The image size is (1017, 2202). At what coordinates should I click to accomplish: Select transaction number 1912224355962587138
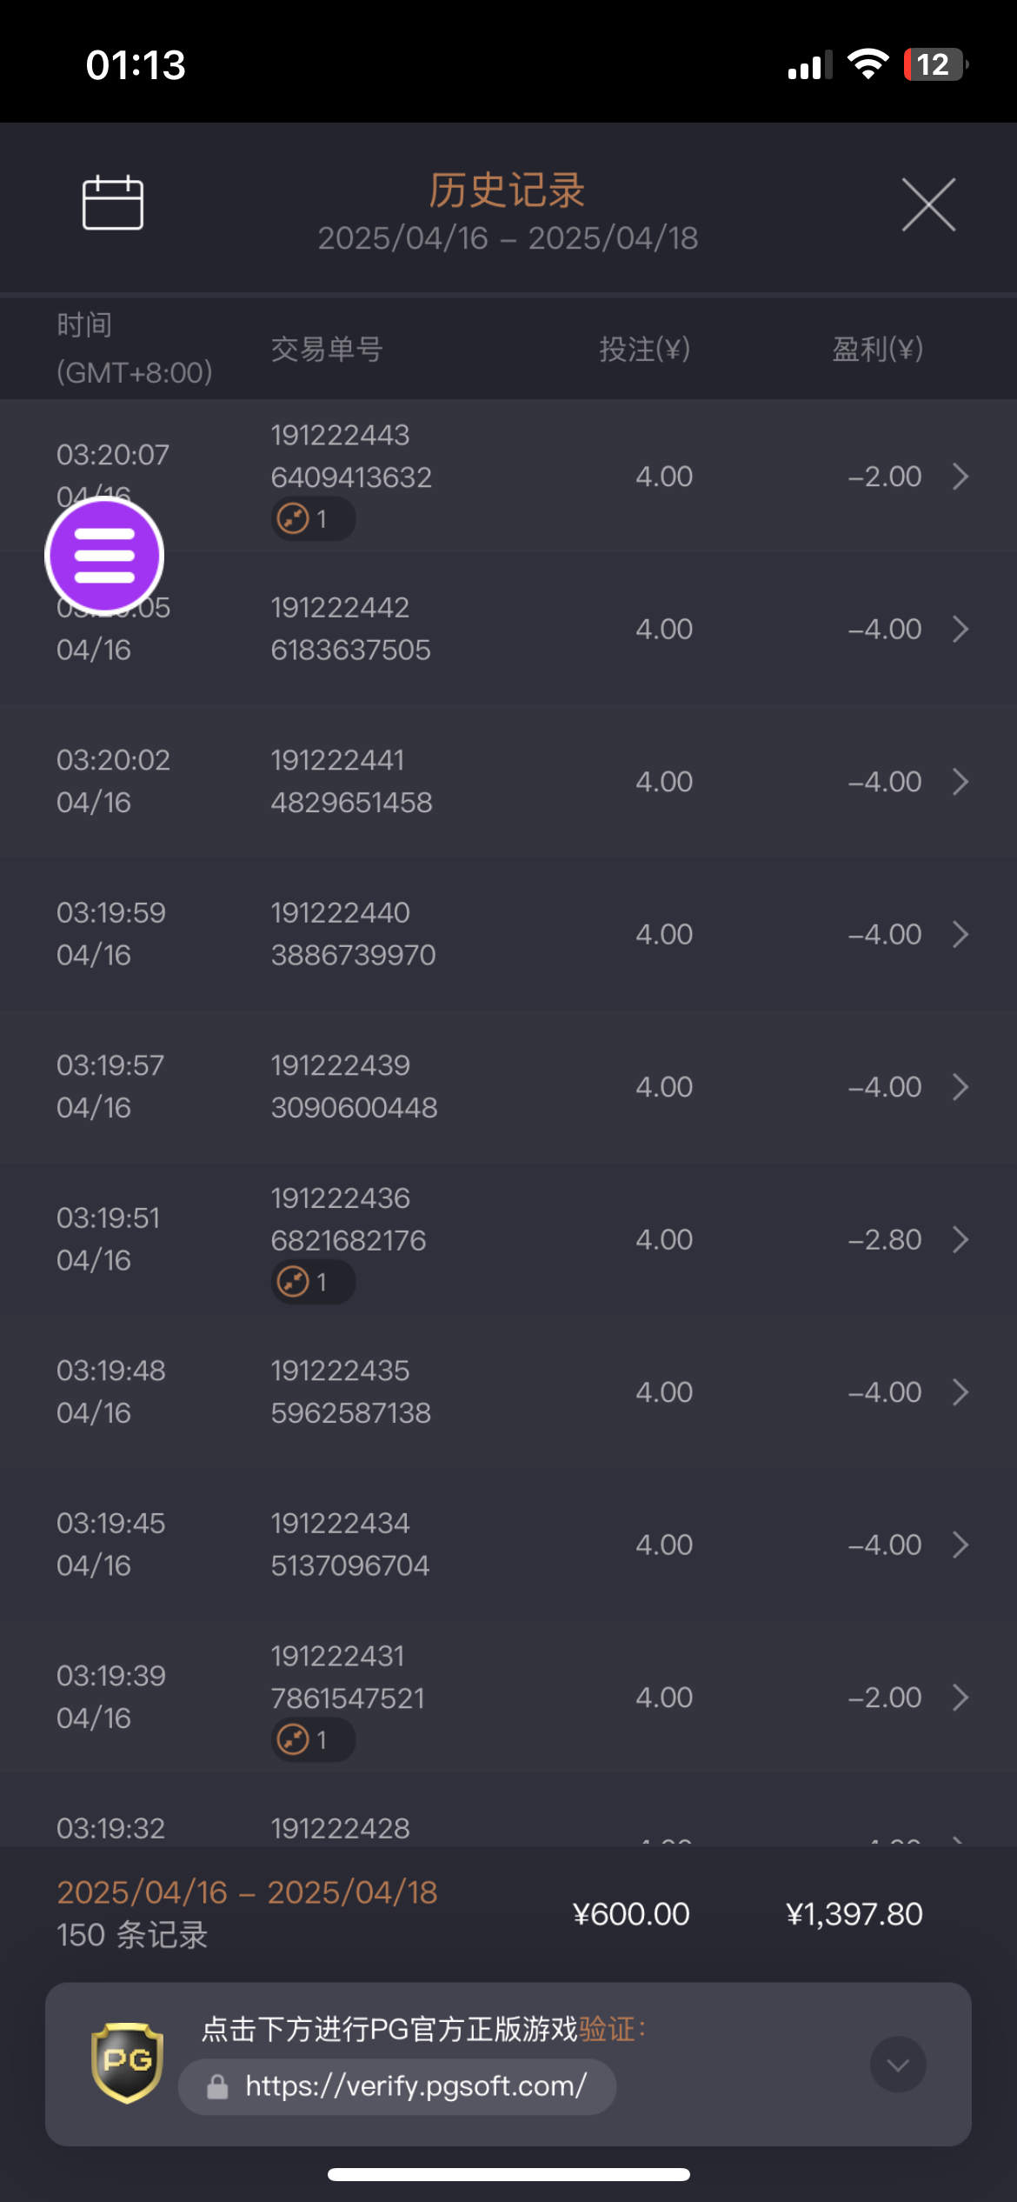[350, 1391]
